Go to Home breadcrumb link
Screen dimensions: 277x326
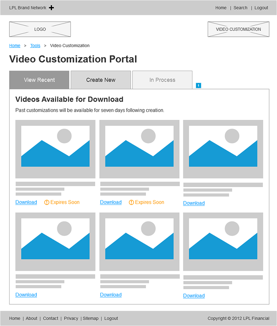point(15,45)
